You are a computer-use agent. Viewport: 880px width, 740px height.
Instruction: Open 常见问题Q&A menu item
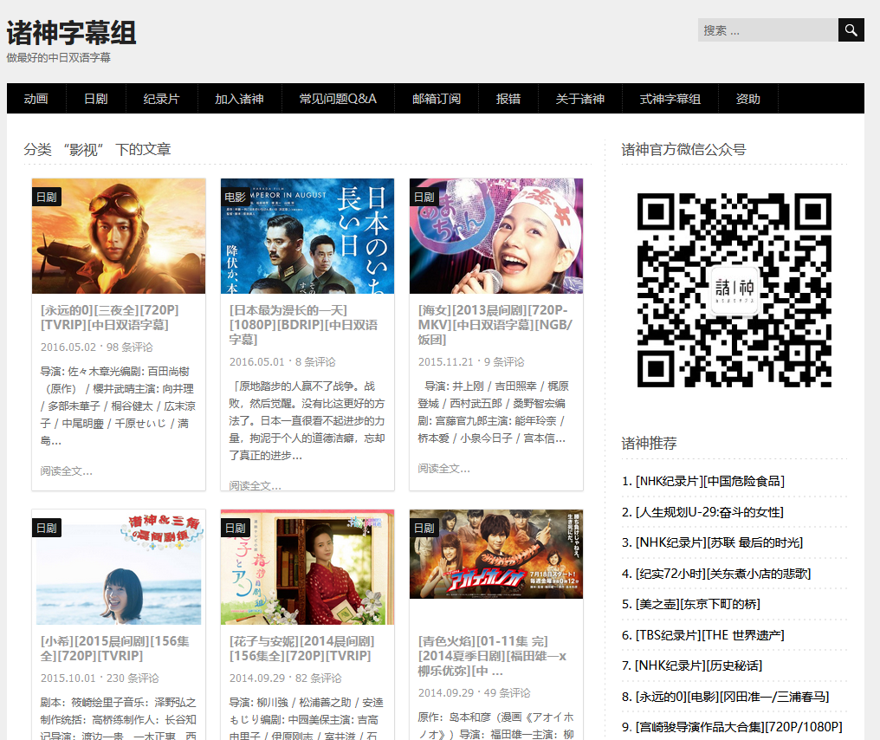338,99
